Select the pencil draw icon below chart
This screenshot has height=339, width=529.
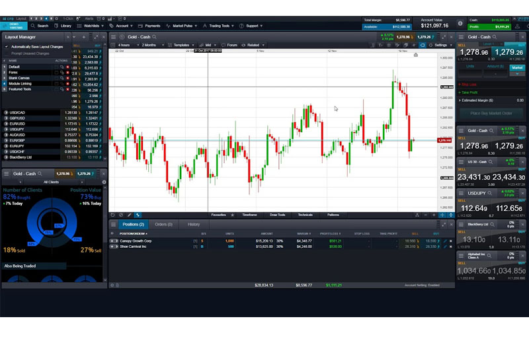tap(129, 215)
